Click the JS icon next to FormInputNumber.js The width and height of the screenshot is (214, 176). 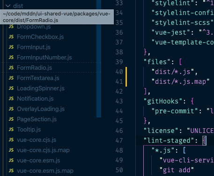pyautogui.click(x=11, y=58)
